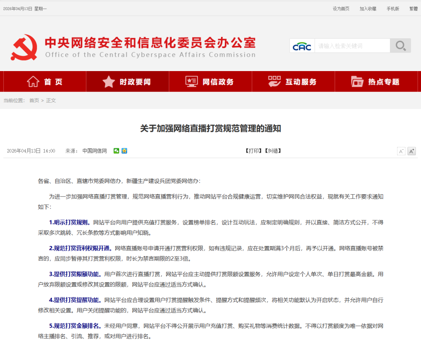Click 首页 in the breadcrumb trail

(34, 101)
